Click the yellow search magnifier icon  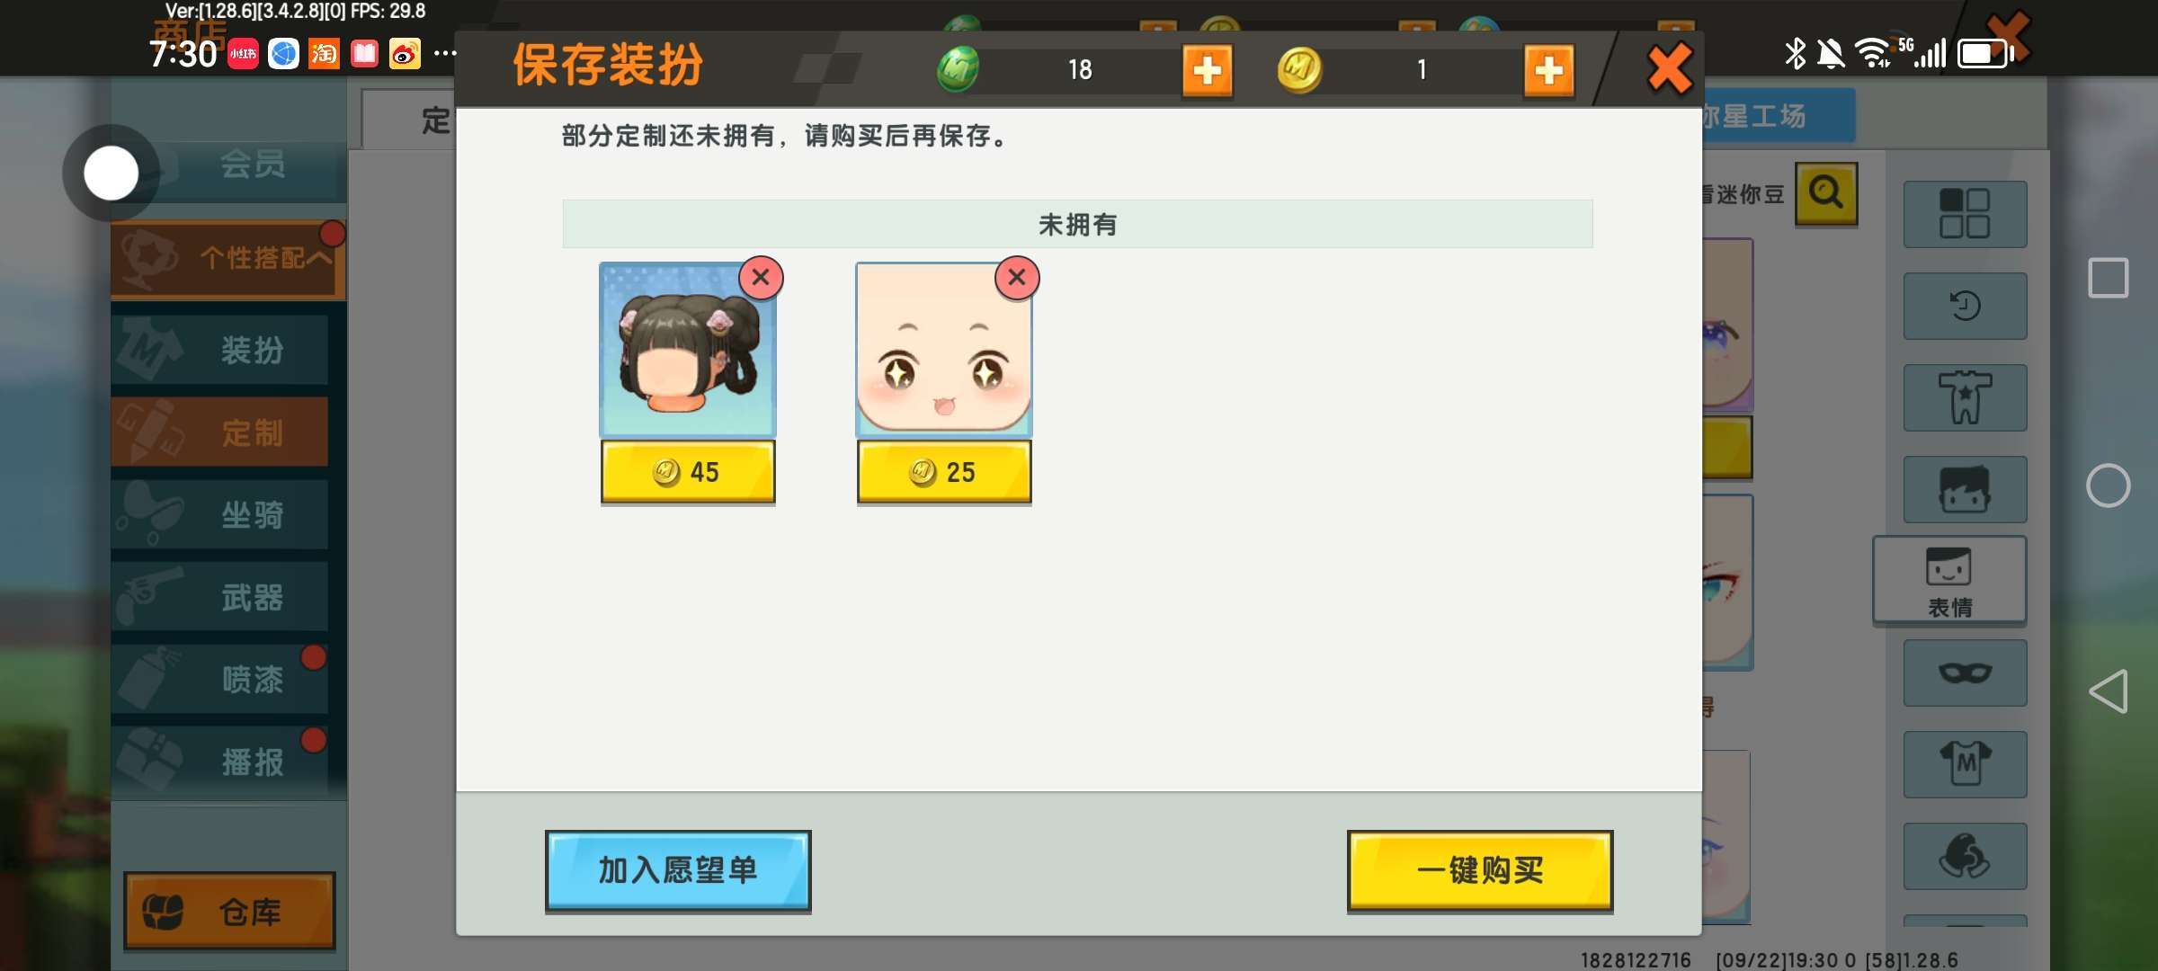tap(1826, 193)
